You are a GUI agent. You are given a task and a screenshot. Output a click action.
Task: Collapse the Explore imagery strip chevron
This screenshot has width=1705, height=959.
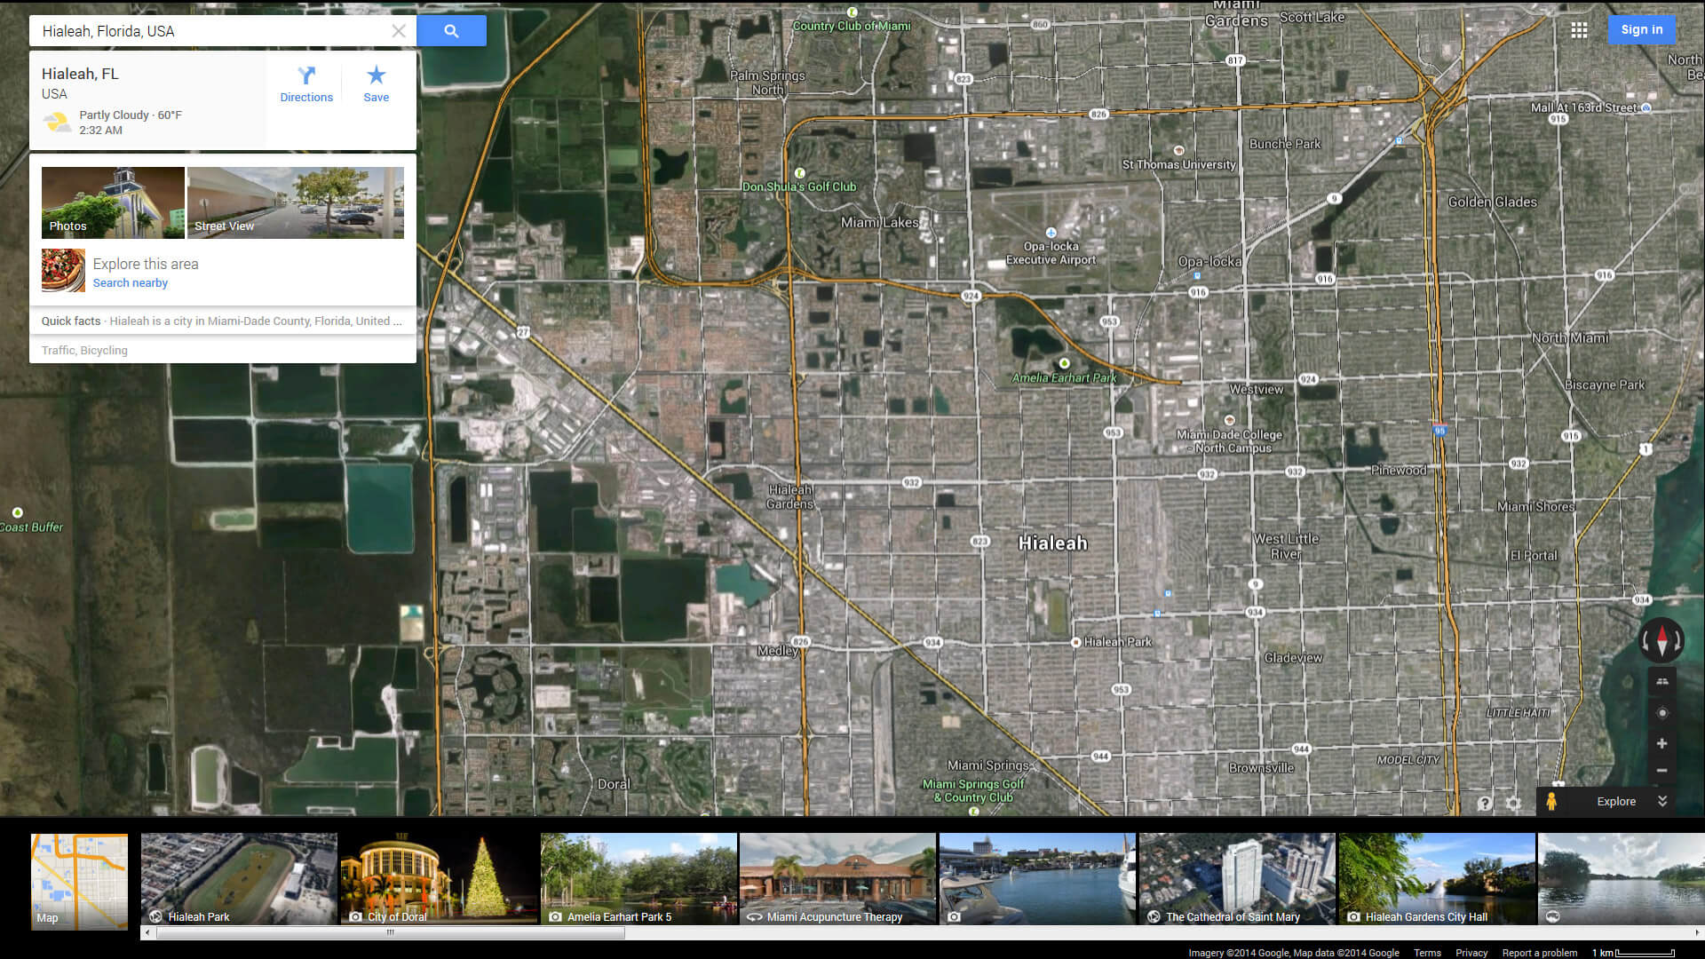[x=1662, y=801]
